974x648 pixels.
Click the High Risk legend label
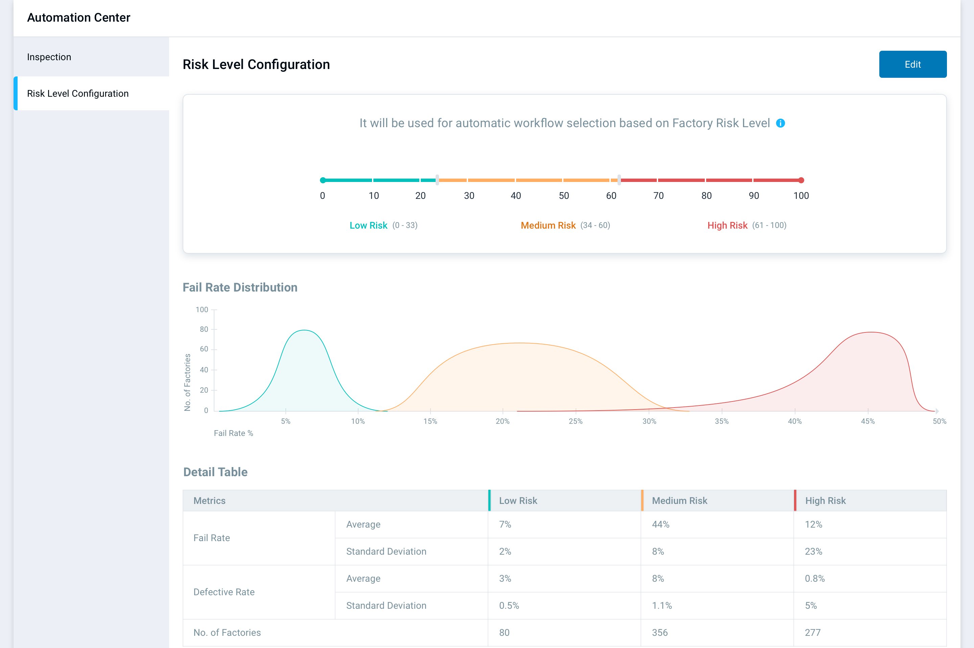click(x=727, y=225)
